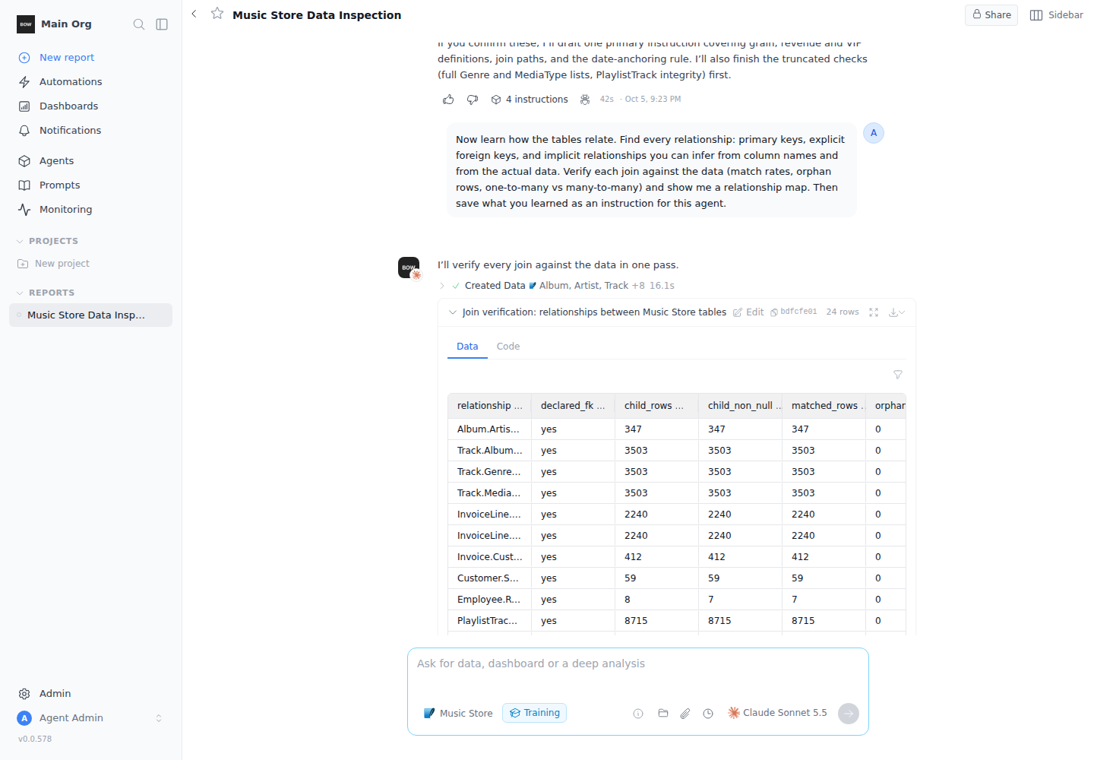Edit the Join verification query
Screen dimensions: 1094x760
click(748, 312)
